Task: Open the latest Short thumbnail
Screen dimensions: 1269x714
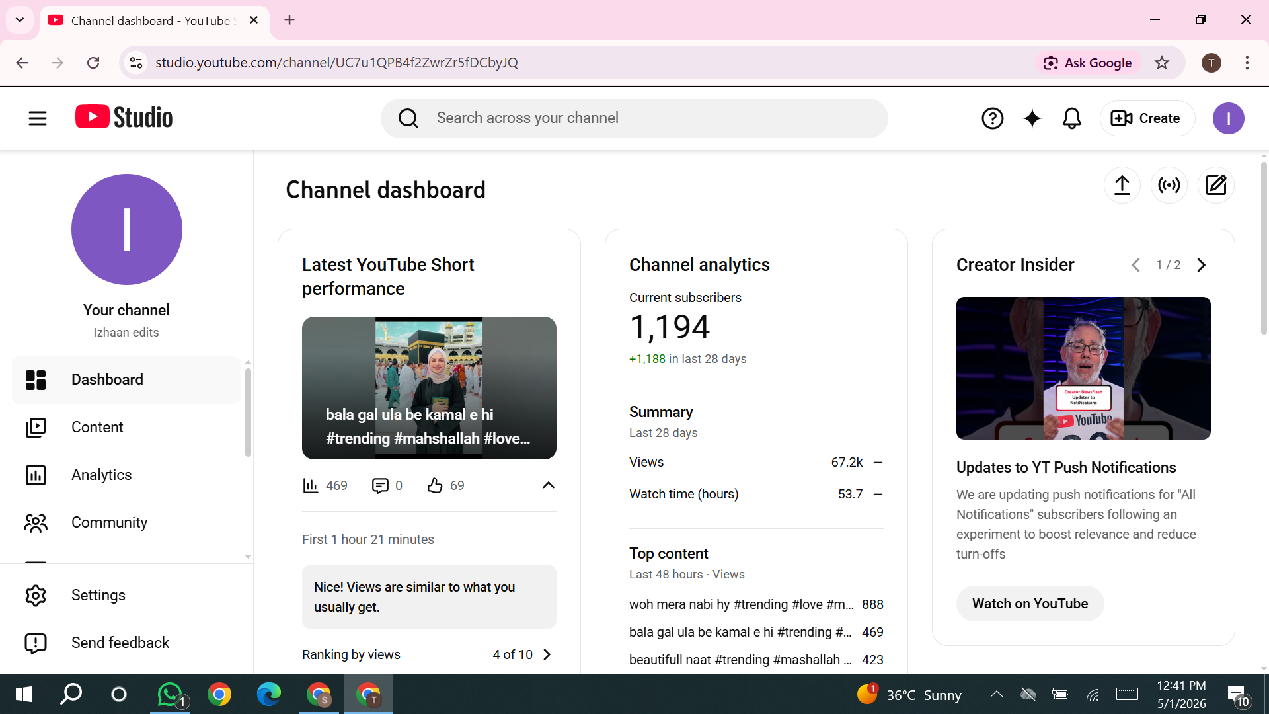Action: point(429,388)
